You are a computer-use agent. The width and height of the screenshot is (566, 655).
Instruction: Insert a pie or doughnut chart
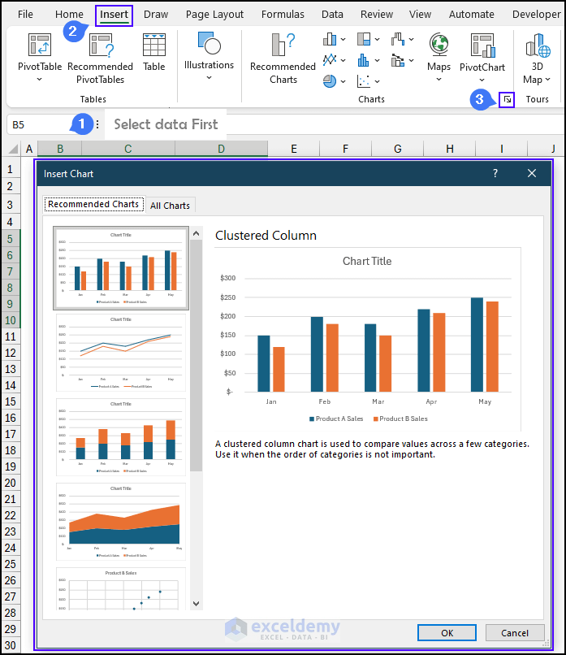click(330, 81)
